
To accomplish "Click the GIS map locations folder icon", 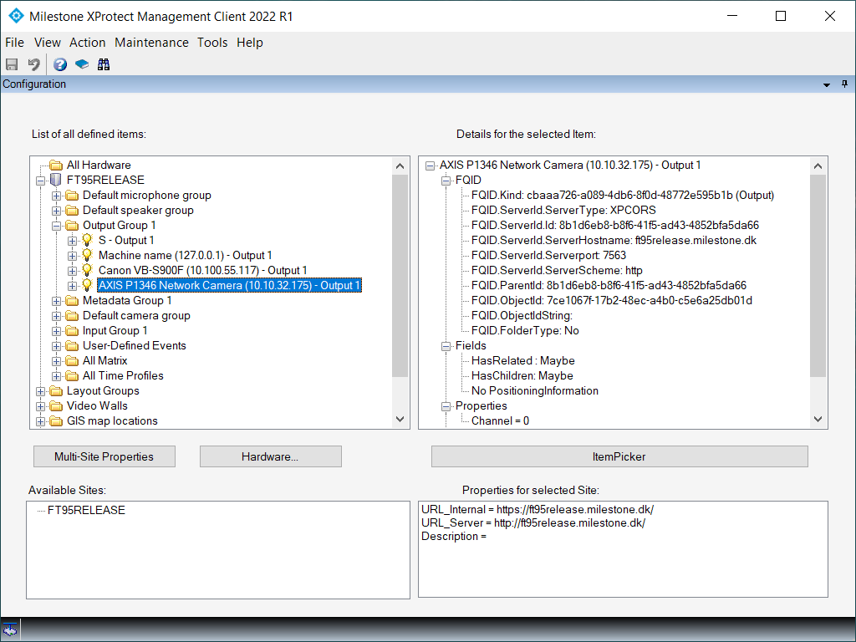I will [x=56, y=421].
